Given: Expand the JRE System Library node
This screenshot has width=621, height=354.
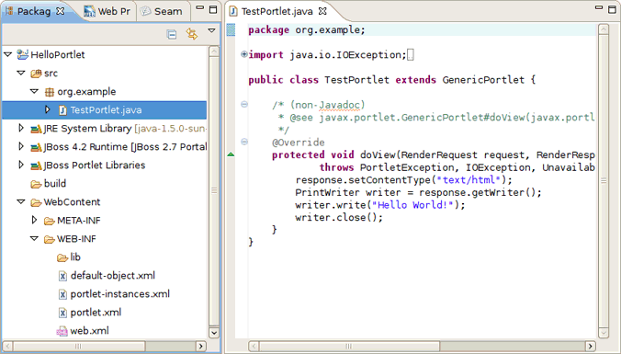Looking at the screenshot, I should pos(21,128).
